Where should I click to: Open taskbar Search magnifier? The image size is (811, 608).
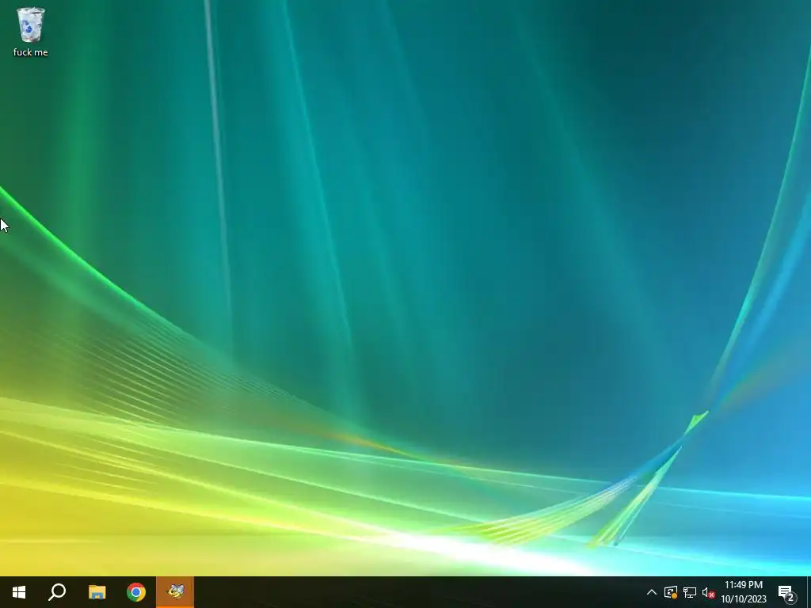[x=57, y=592]
